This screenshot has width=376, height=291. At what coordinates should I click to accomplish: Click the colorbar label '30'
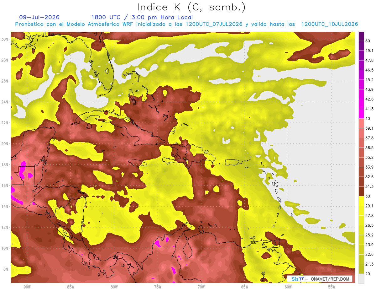click(368, 196)
